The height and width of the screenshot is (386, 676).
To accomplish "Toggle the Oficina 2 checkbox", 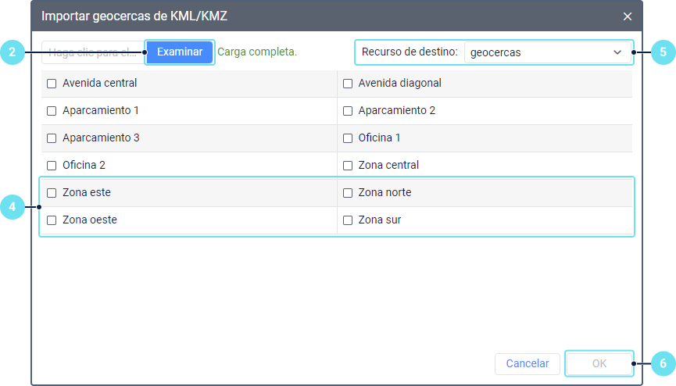I will pos(52,165).
